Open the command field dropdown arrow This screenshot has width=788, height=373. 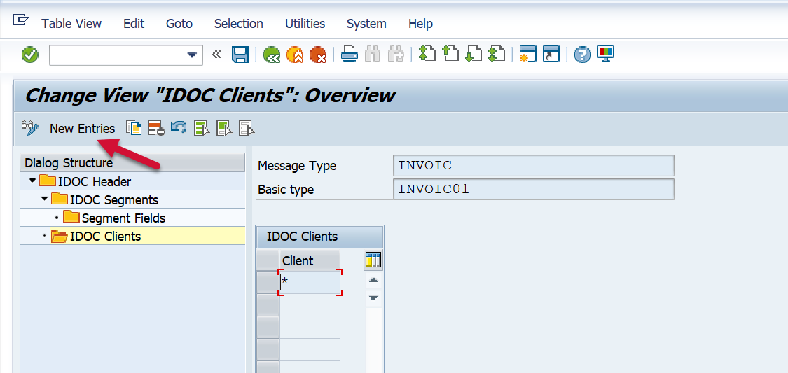pos(192,55)
